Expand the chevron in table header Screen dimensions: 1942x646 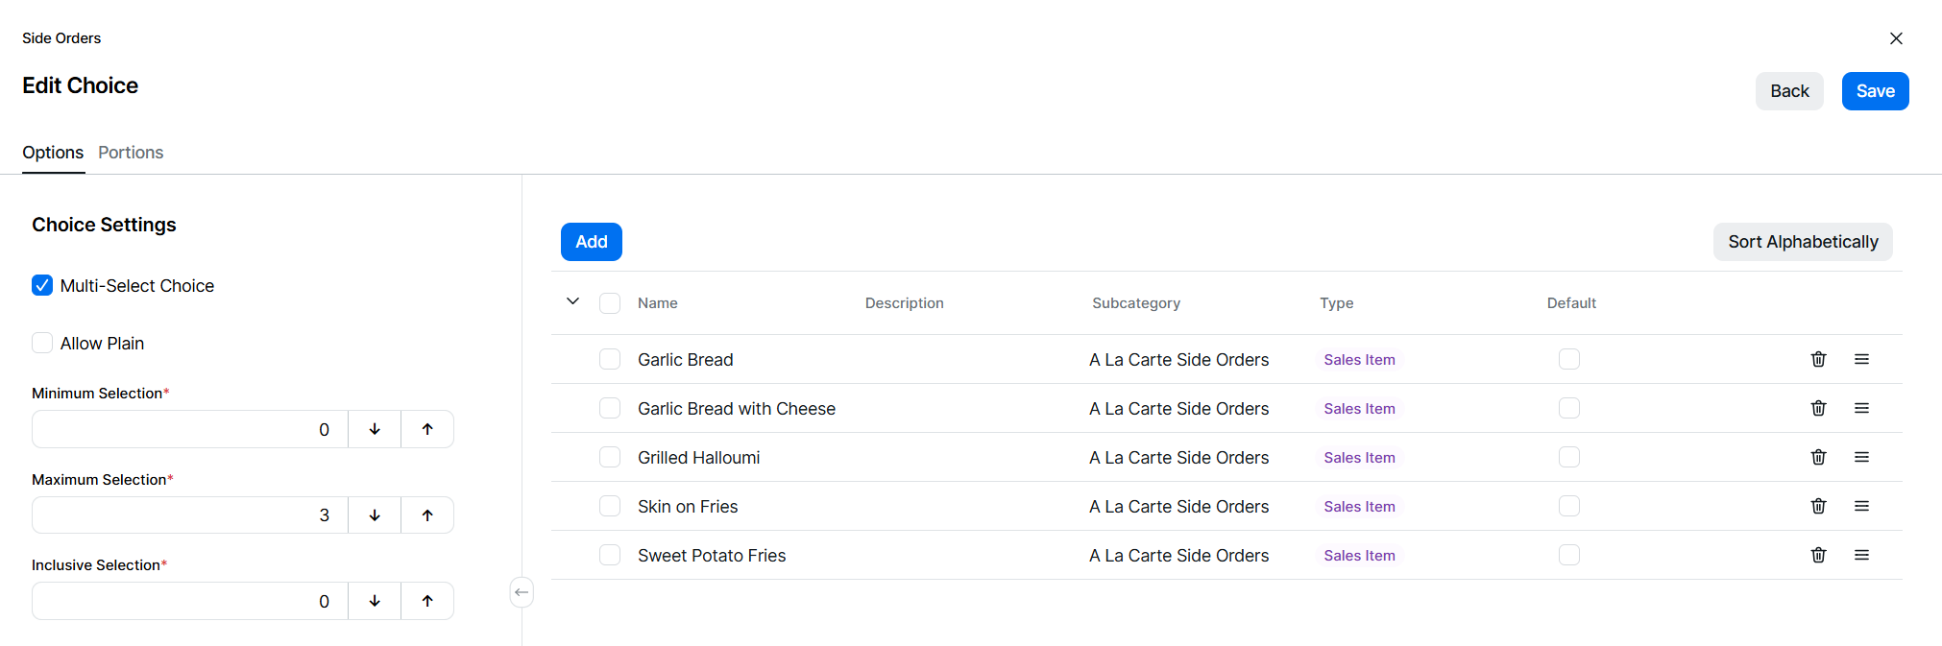[573, 301]
